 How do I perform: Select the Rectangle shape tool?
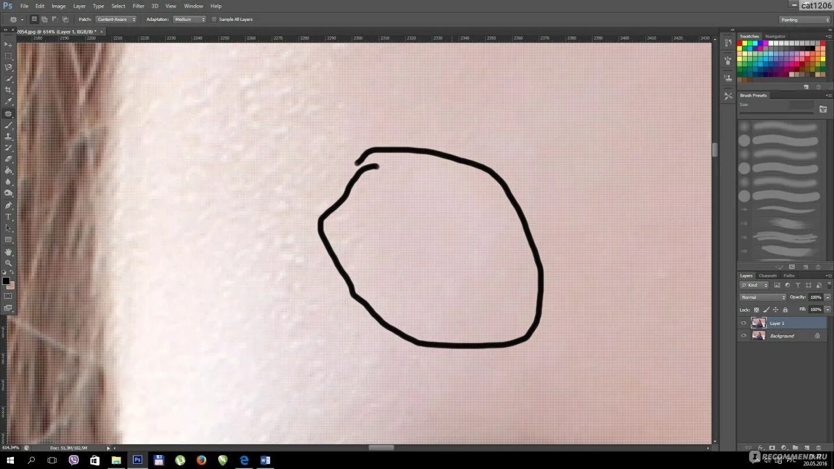click(x=8, y=240)
